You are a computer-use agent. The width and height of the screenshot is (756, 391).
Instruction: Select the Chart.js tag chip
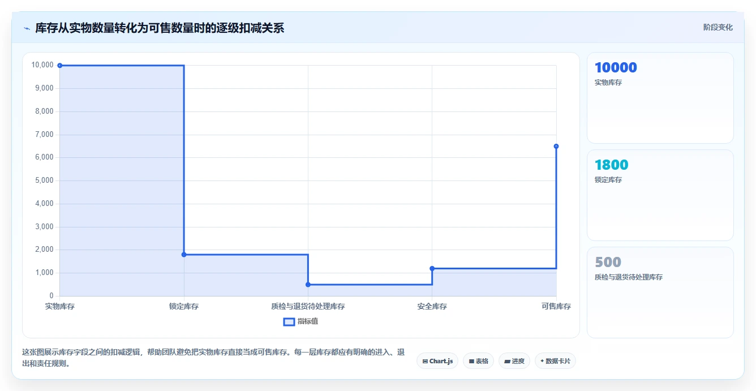point(437,361)
